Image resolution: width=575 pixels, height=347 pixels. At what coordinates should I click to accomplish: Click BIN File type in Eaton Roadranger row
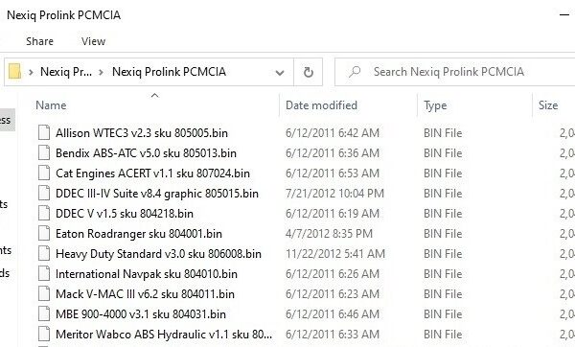(443, 234)
